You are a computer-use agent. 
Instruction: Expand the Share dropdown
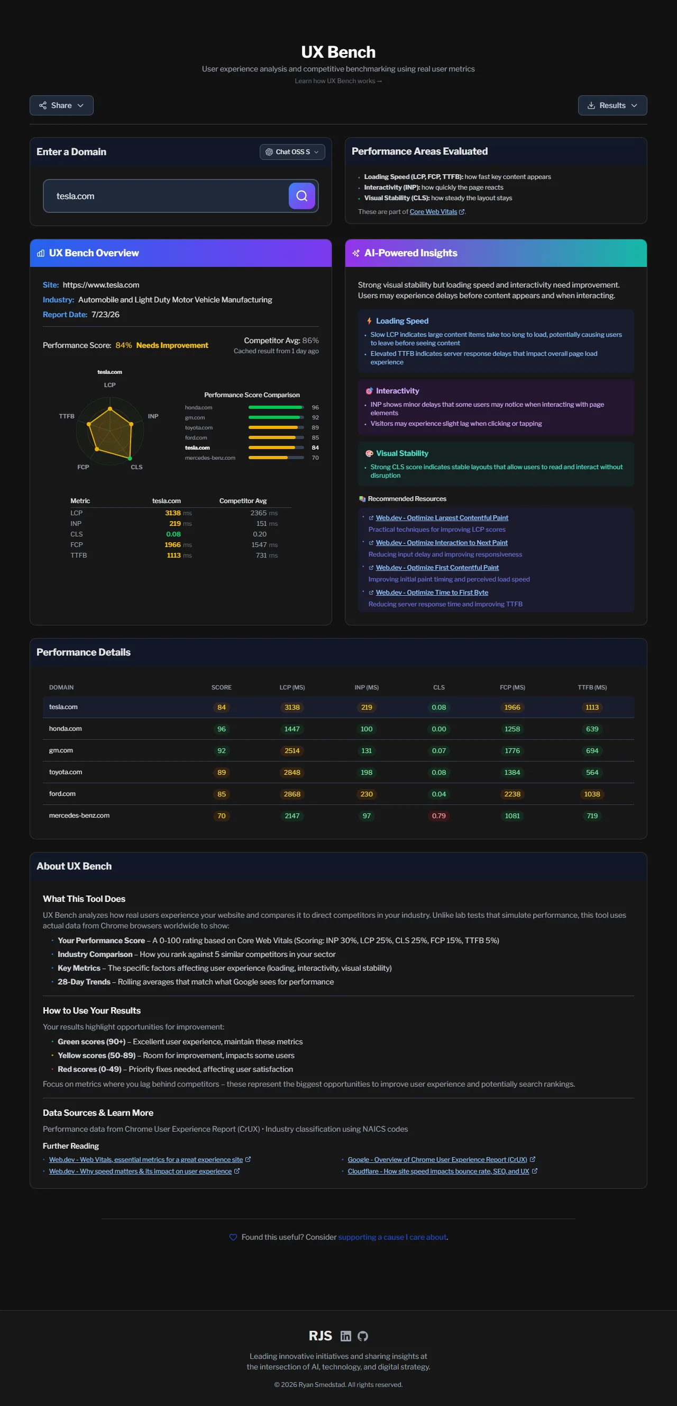[x=61, y=105]
